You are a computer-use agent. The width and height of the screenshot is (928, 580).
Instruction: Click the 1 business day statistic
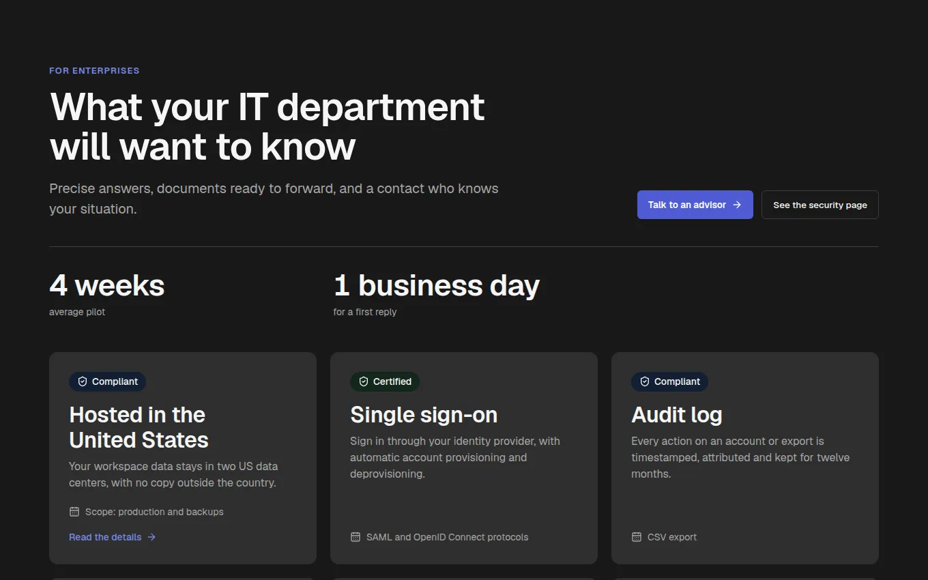tap(437, 285)
